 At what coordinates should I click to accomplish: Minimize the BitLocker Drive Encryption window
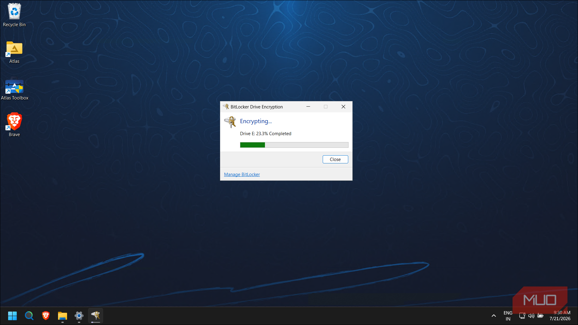[308, 107]
